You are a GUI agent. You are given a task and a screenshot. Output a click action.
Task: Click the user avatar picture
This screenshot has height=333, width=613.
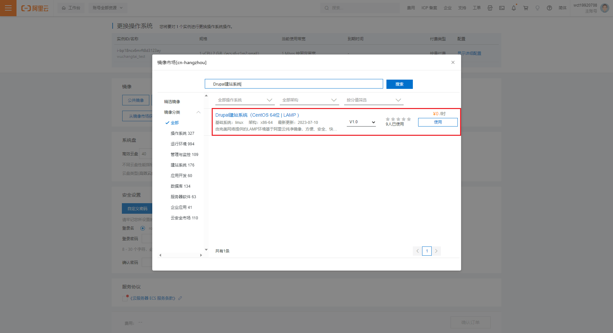[605, 8]
